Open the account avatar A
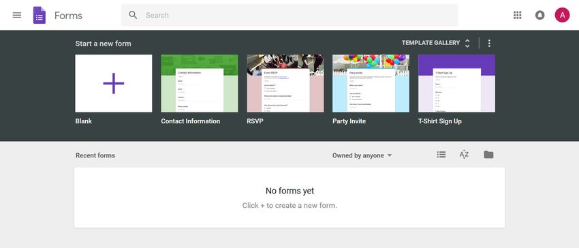The width and height of the screenshot is (579, 248). pyautogui.click(x=562, y=15)
